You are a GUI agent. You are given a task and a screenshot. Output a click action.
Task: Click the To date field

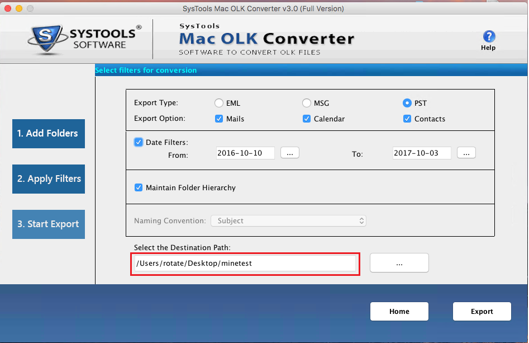click(x=422, y=153)
